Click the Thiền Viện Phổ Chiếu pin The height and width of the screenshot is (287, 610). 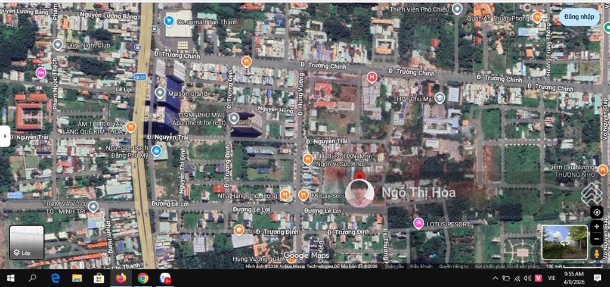coord(457,9)
